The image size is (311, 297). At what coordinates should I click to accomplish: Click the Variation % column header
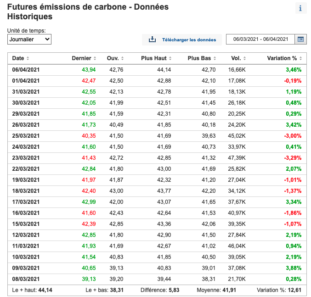tap(282, 58)
